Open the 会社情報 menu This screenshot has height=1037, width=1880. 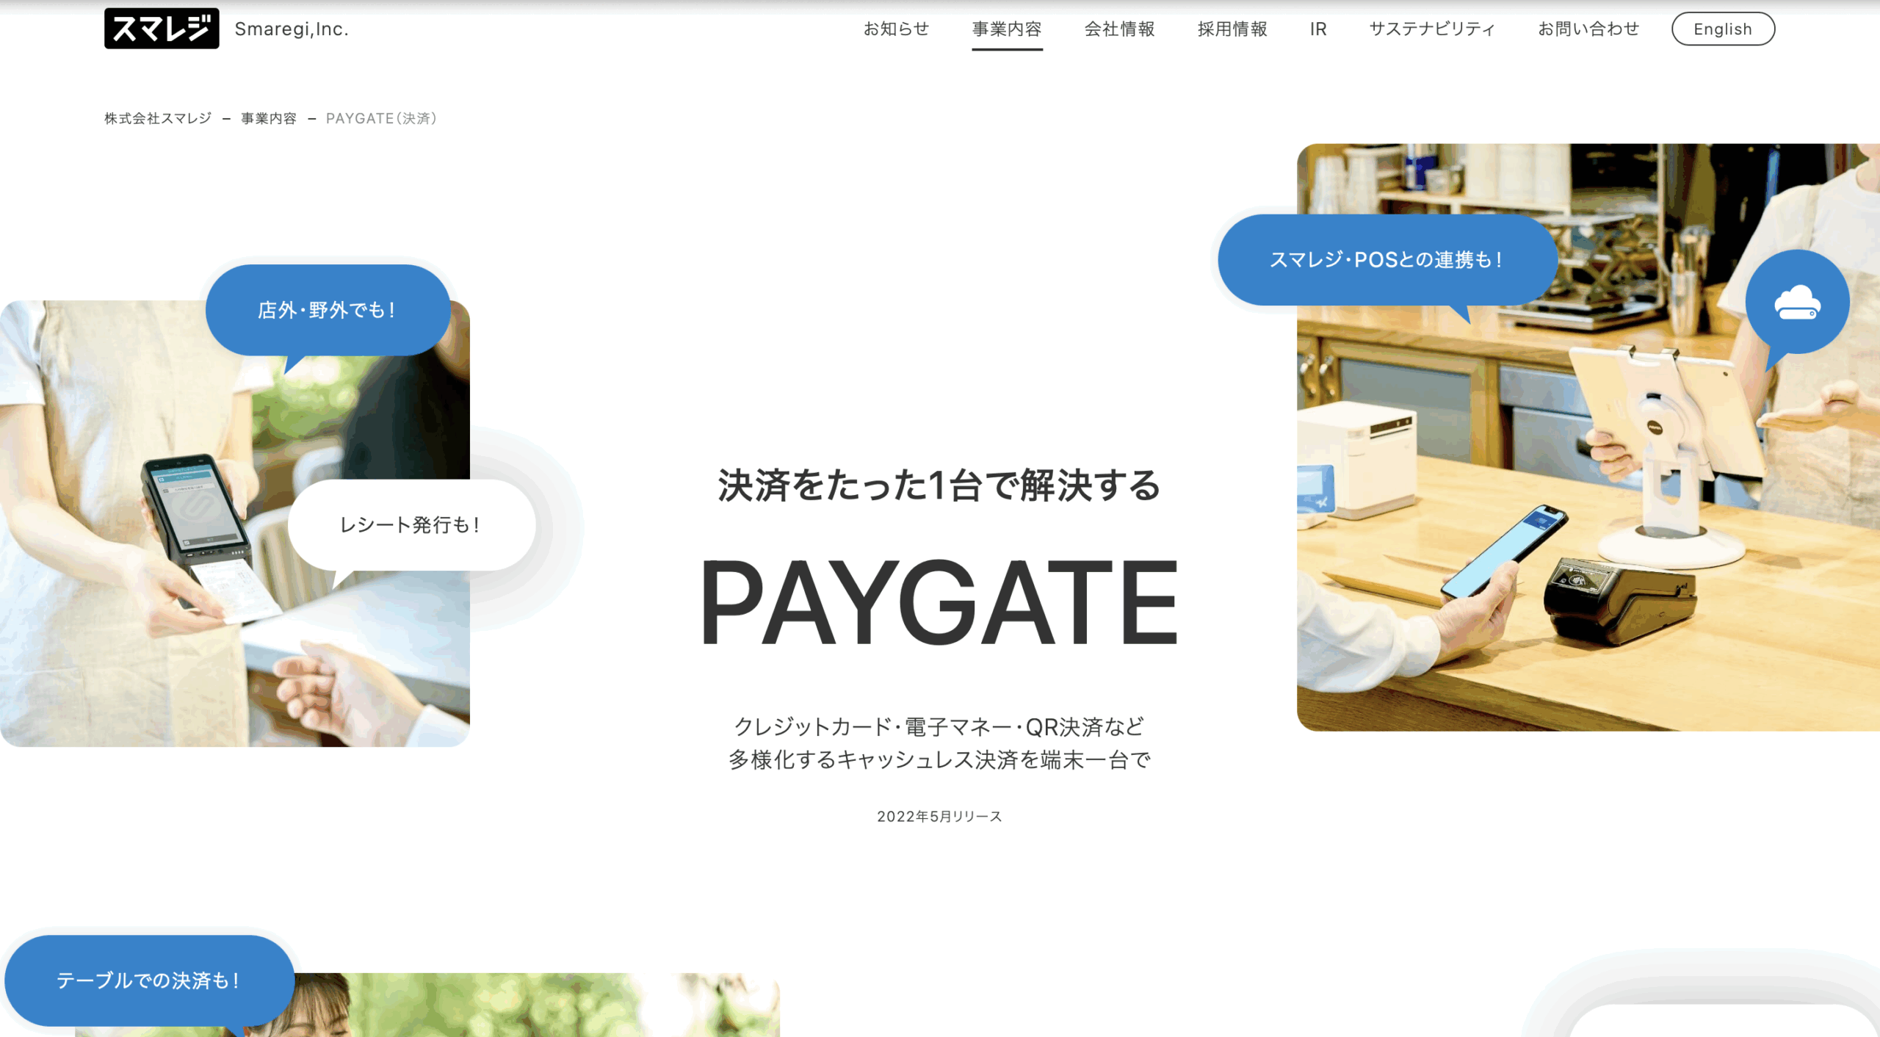coord(1119,29)
